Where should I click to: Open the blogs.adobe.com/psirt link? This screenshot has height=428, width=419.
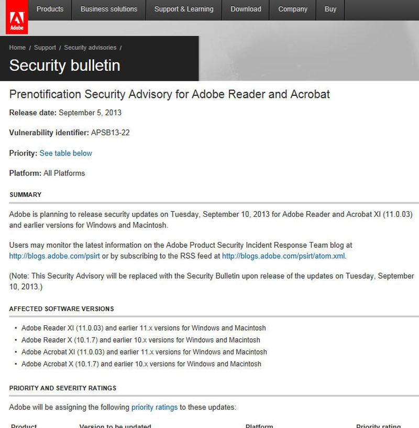(x=54, y=256)
